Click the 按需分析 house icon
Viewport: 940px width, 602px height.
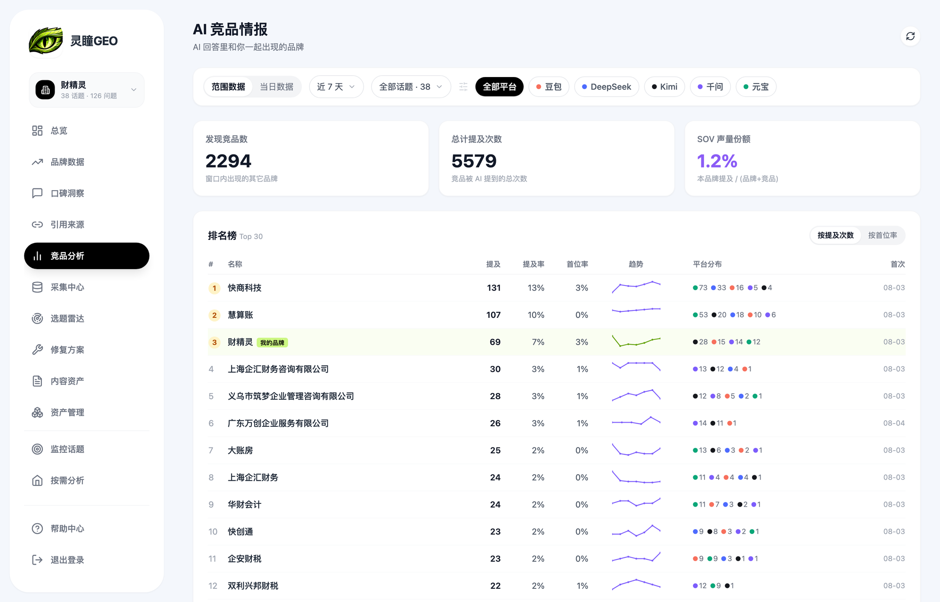37,480
